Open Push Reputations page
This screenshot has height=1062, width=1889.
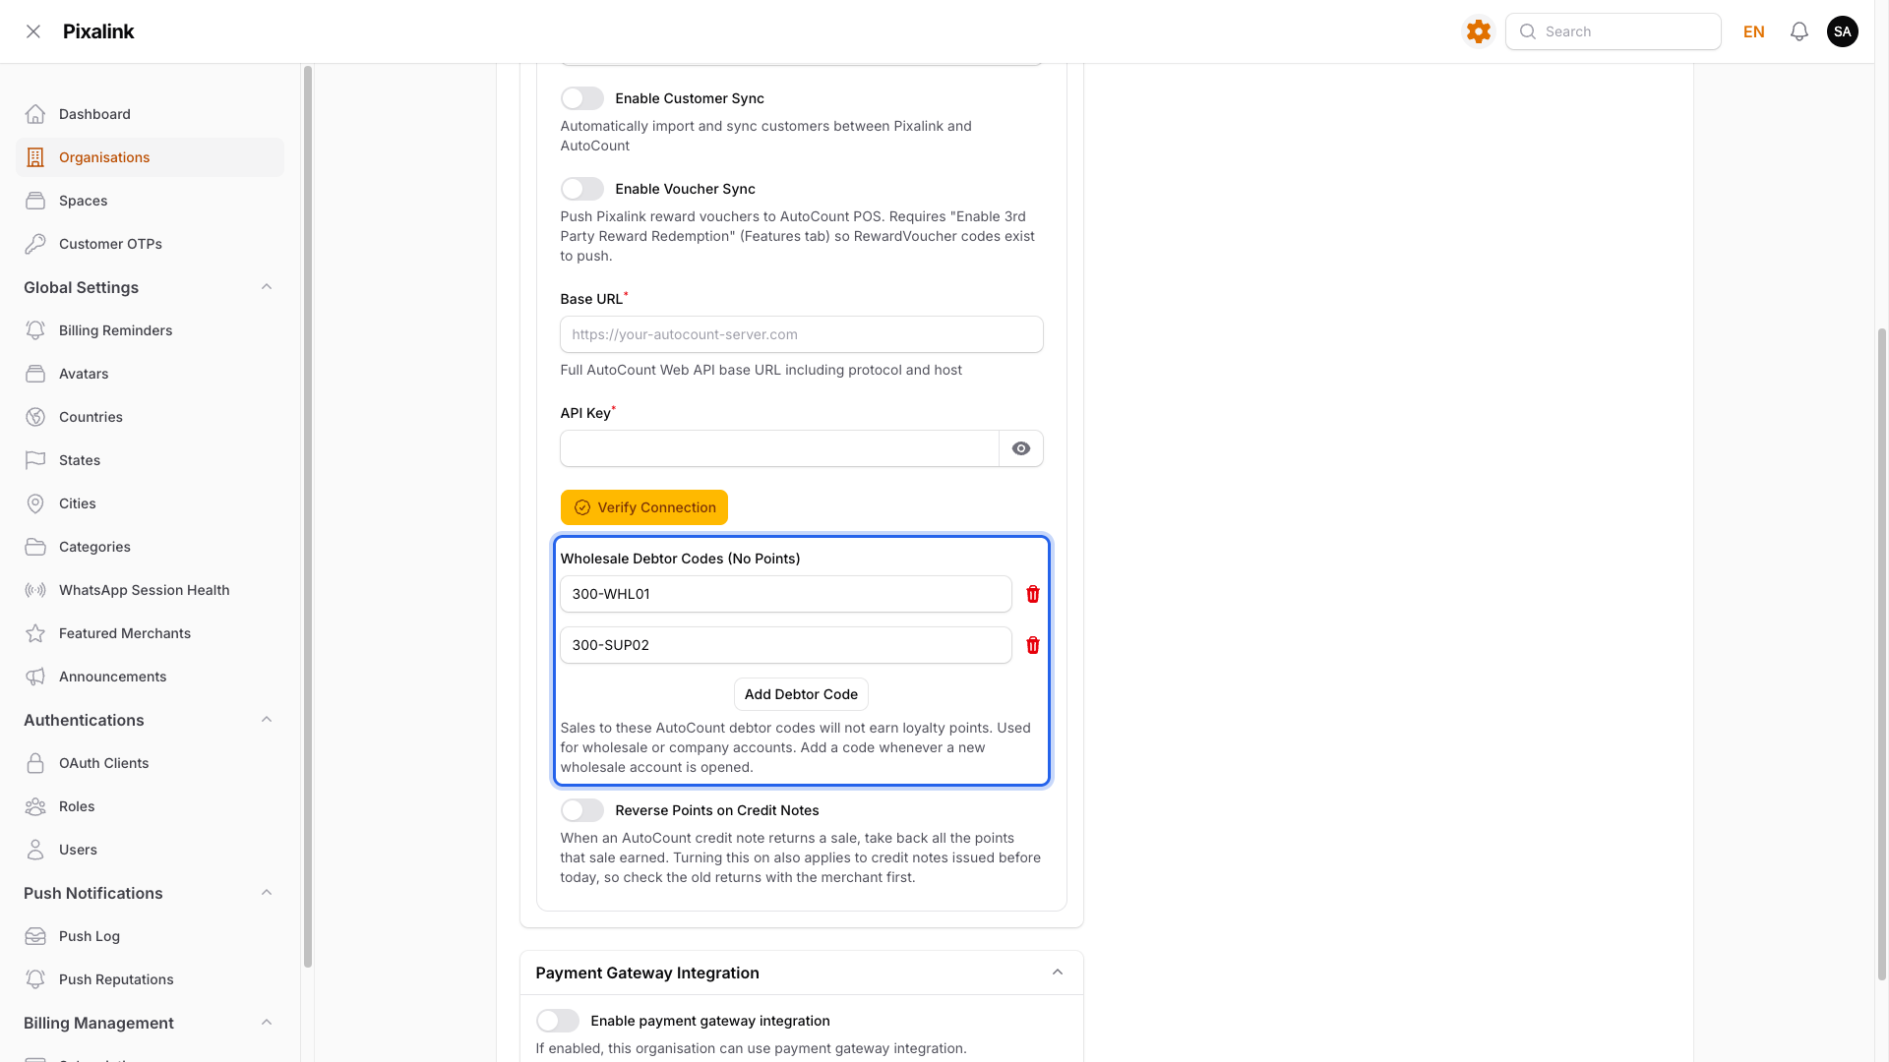tap(150, 979)
